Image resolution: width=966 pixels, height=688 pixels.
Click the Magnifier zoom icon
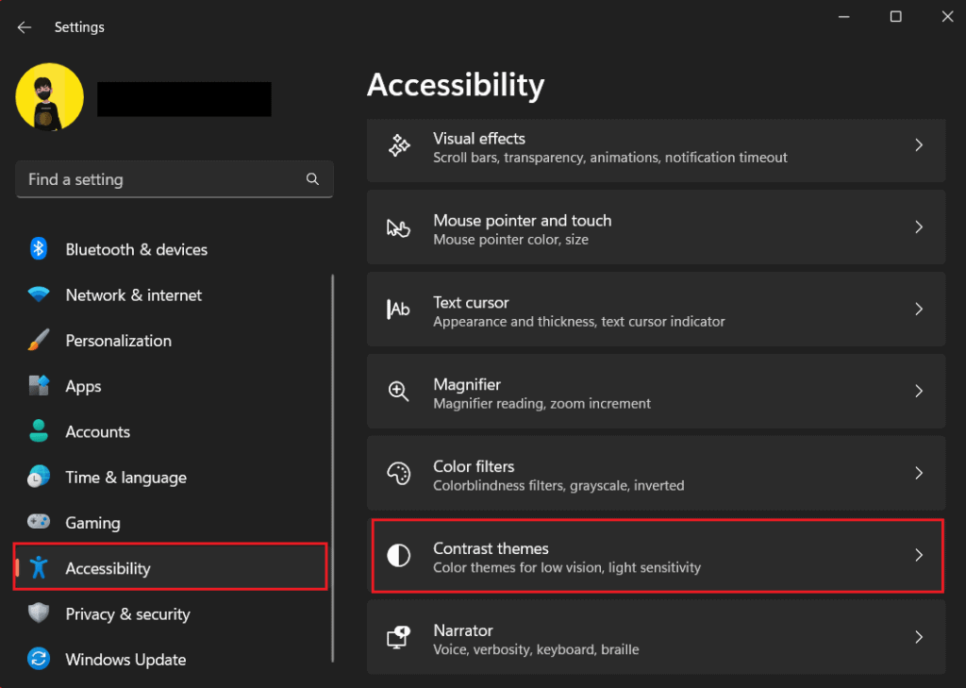pos(398,392)
